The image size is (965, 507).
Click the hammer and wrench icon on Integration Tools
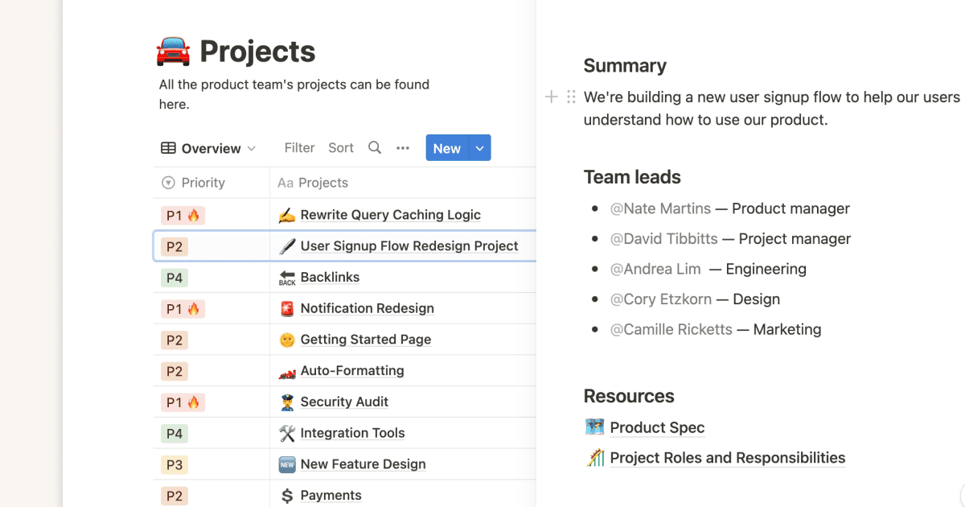(x=288, y=433)
